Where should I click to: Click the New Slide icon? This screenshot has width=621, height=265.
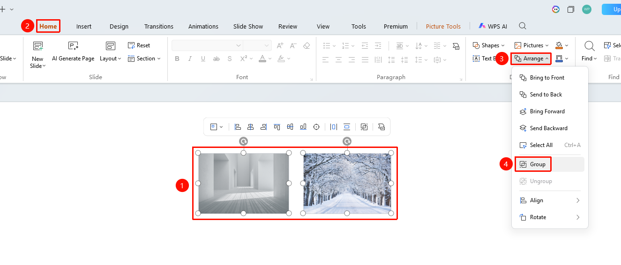[37, 46]
